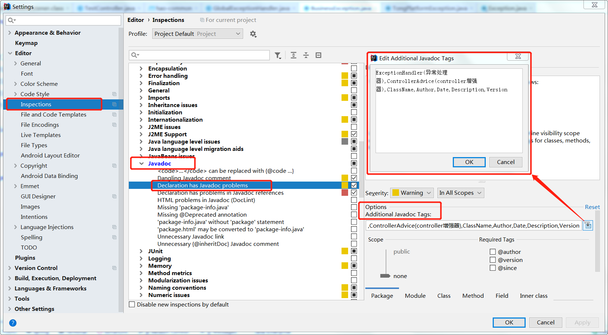Switch to the Field tab
The height and width of the screenshot is (335, 608).
pos(502,296)
